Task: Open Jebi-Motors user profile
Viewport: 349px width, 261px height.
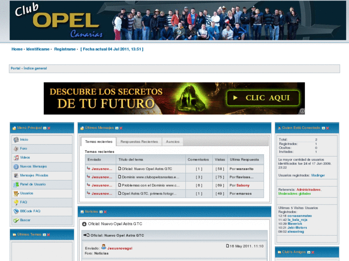Action: tap(297, 227)
